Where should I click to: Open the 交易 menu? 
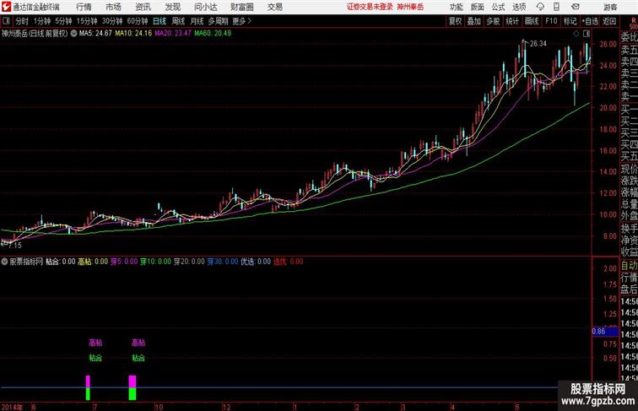coord(274,7)
